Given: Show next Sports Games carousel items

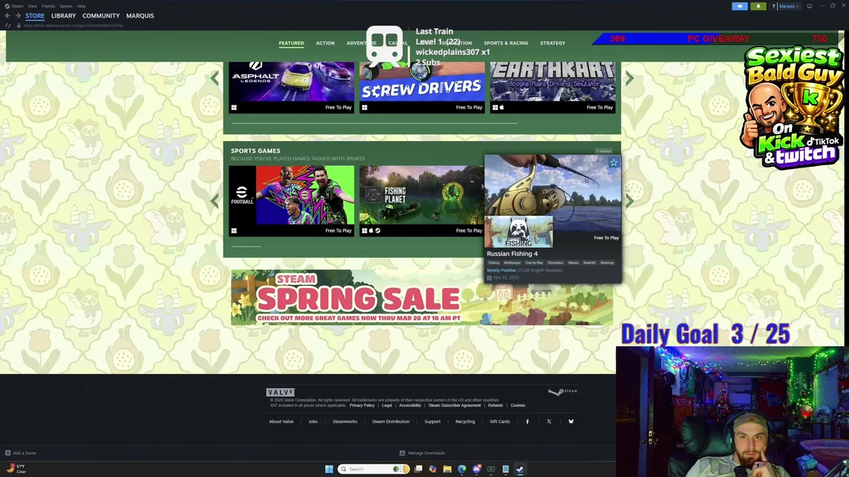Looking at the screenshot, I should click(629, 200).
